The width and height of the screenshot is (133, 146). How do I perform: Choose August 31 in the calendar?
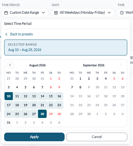[x=9, y=123]
